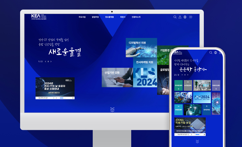Image resolution: width=242 pixels, height=147 pixels.
Task: Open 정보플랫폼 menu on desktop site
Action: (x=109, y=17)
